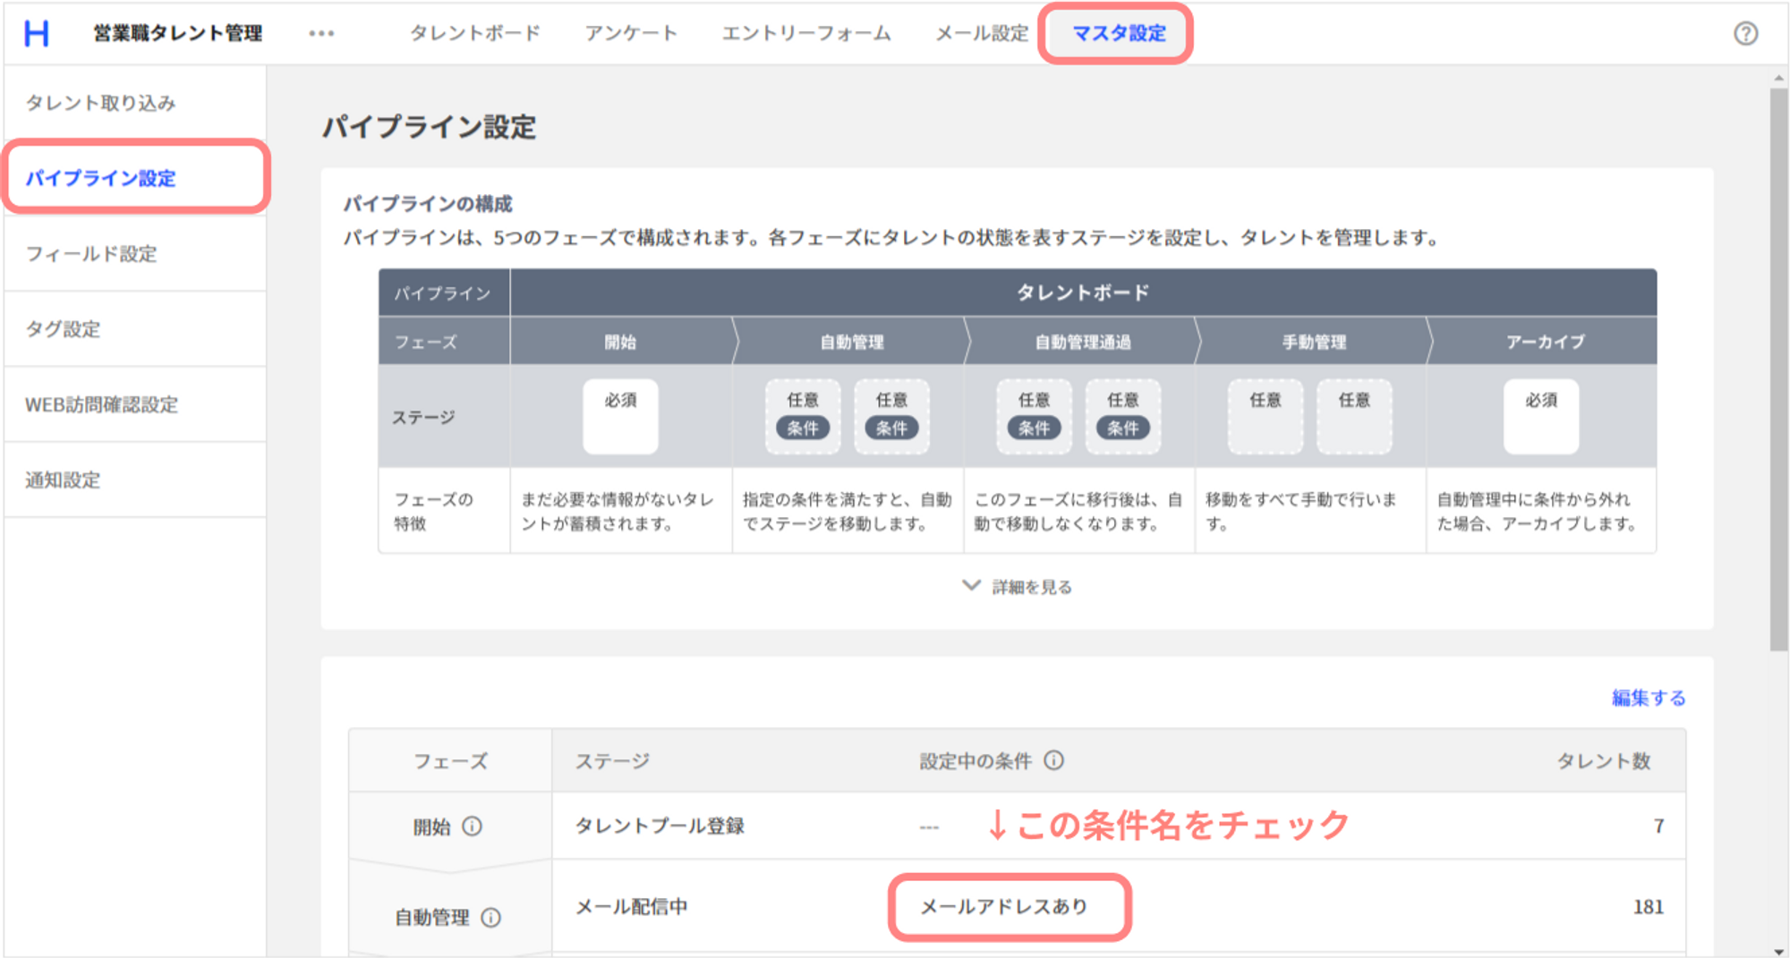Open WEB訪問確認設定 in sidebar

[135, 404]
